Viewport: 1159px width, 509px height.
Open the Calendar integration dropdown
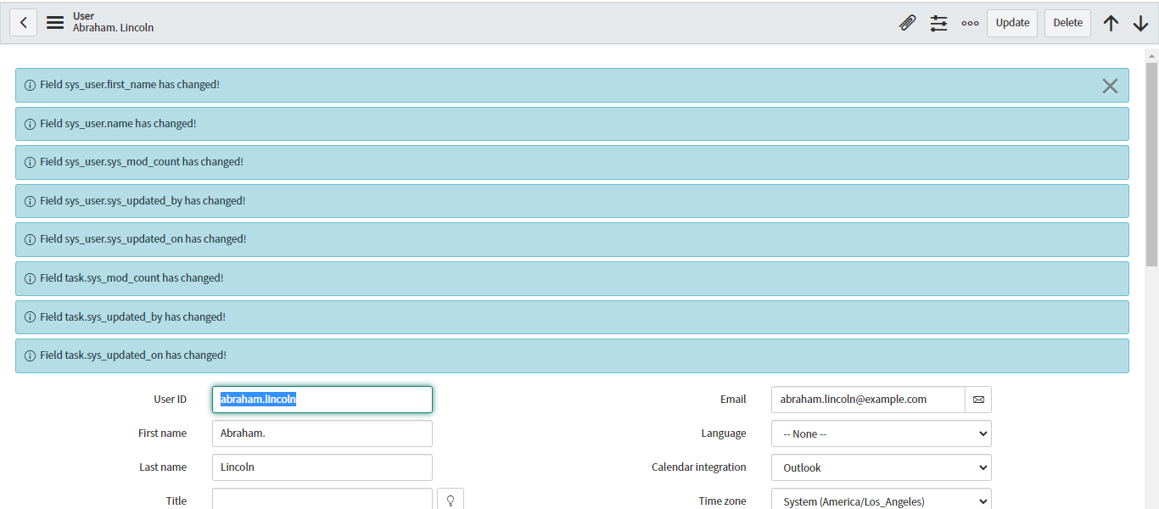[x=880, y=467]
